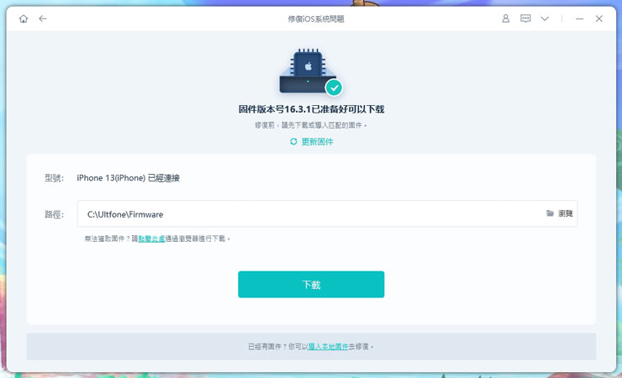Screen dimensions: 622x378
Task: Click the 導入本地固件 import link
Action: pos(328,347)
